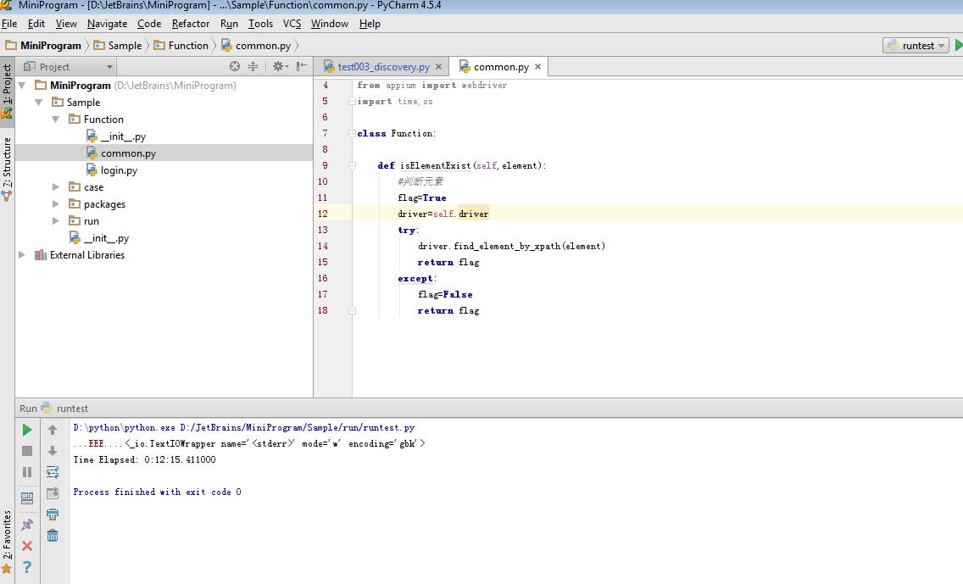Screen dimensions: 963x584
Task: Open the Run menu
Action: (229, 24)
